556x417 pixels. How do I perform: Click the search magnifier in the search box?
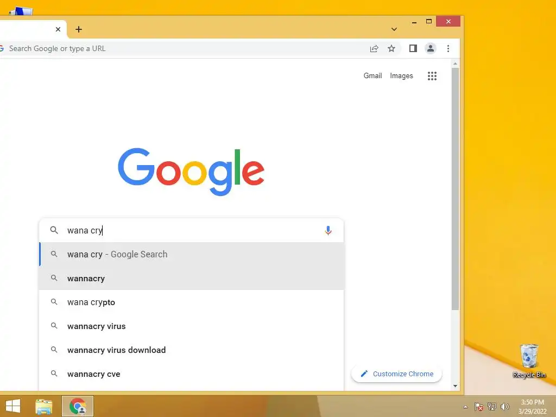pos(54,230)
